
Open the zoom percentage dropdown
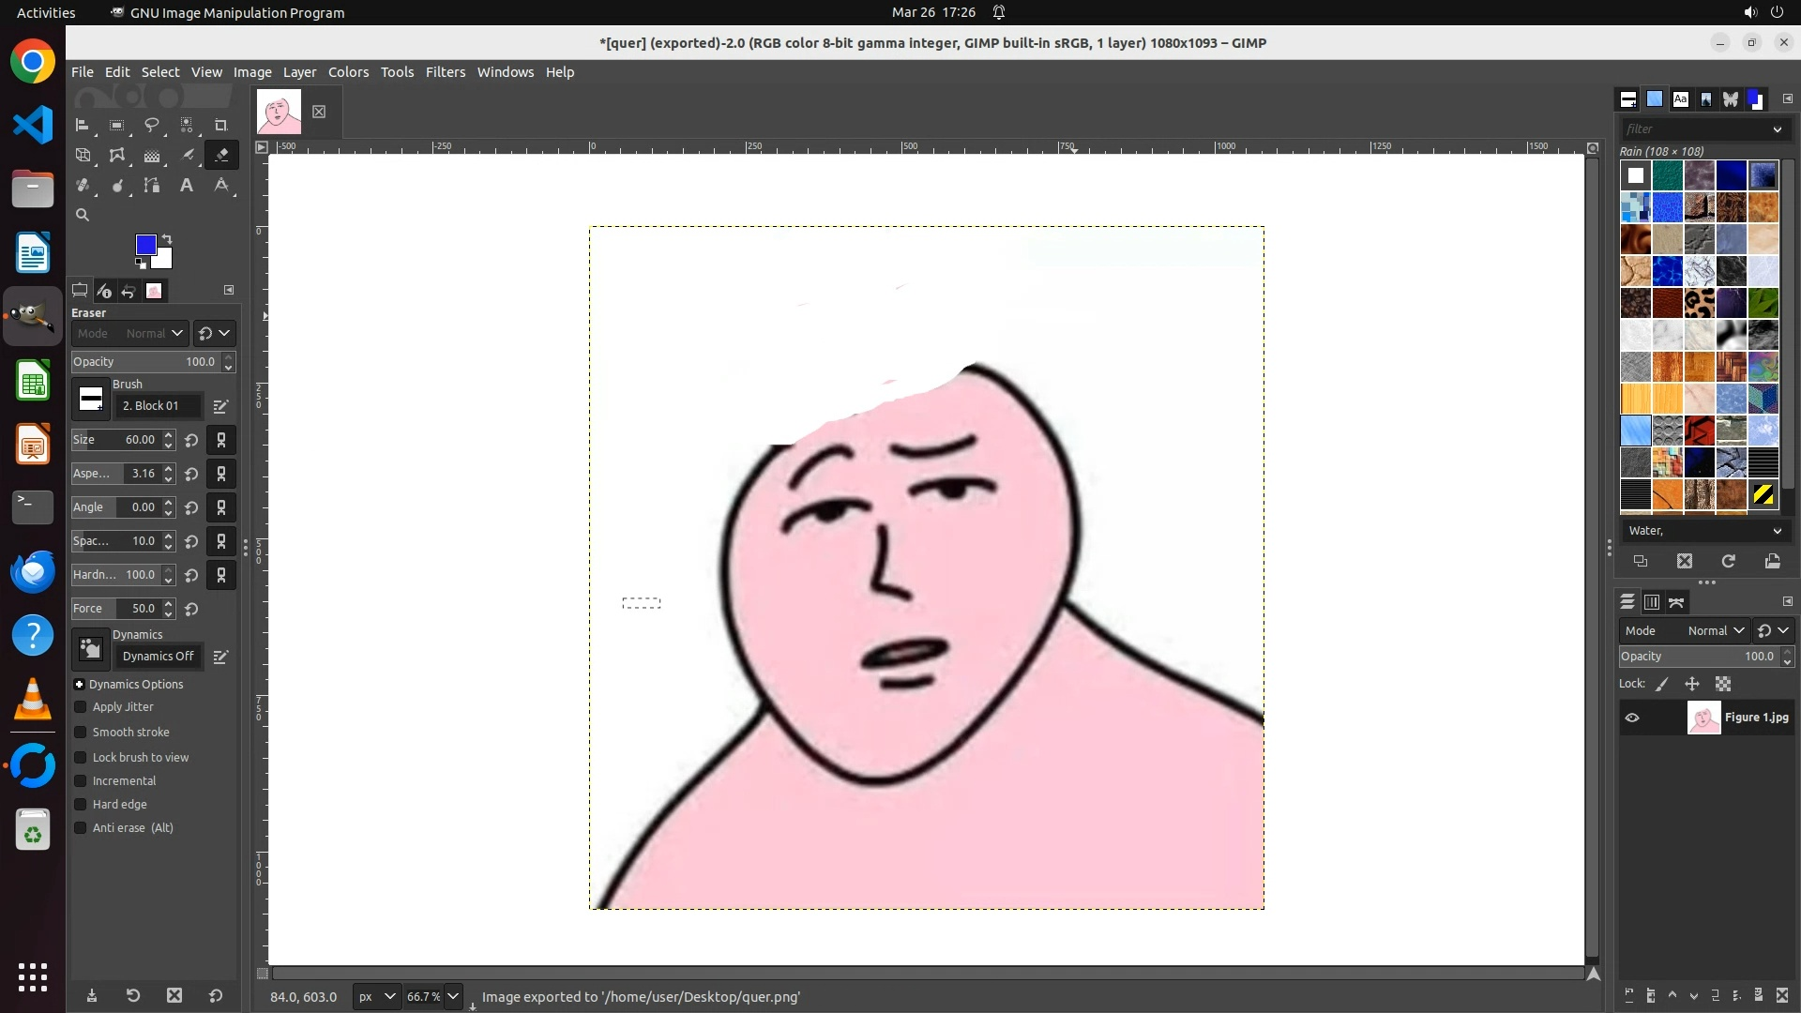point(453,996)
